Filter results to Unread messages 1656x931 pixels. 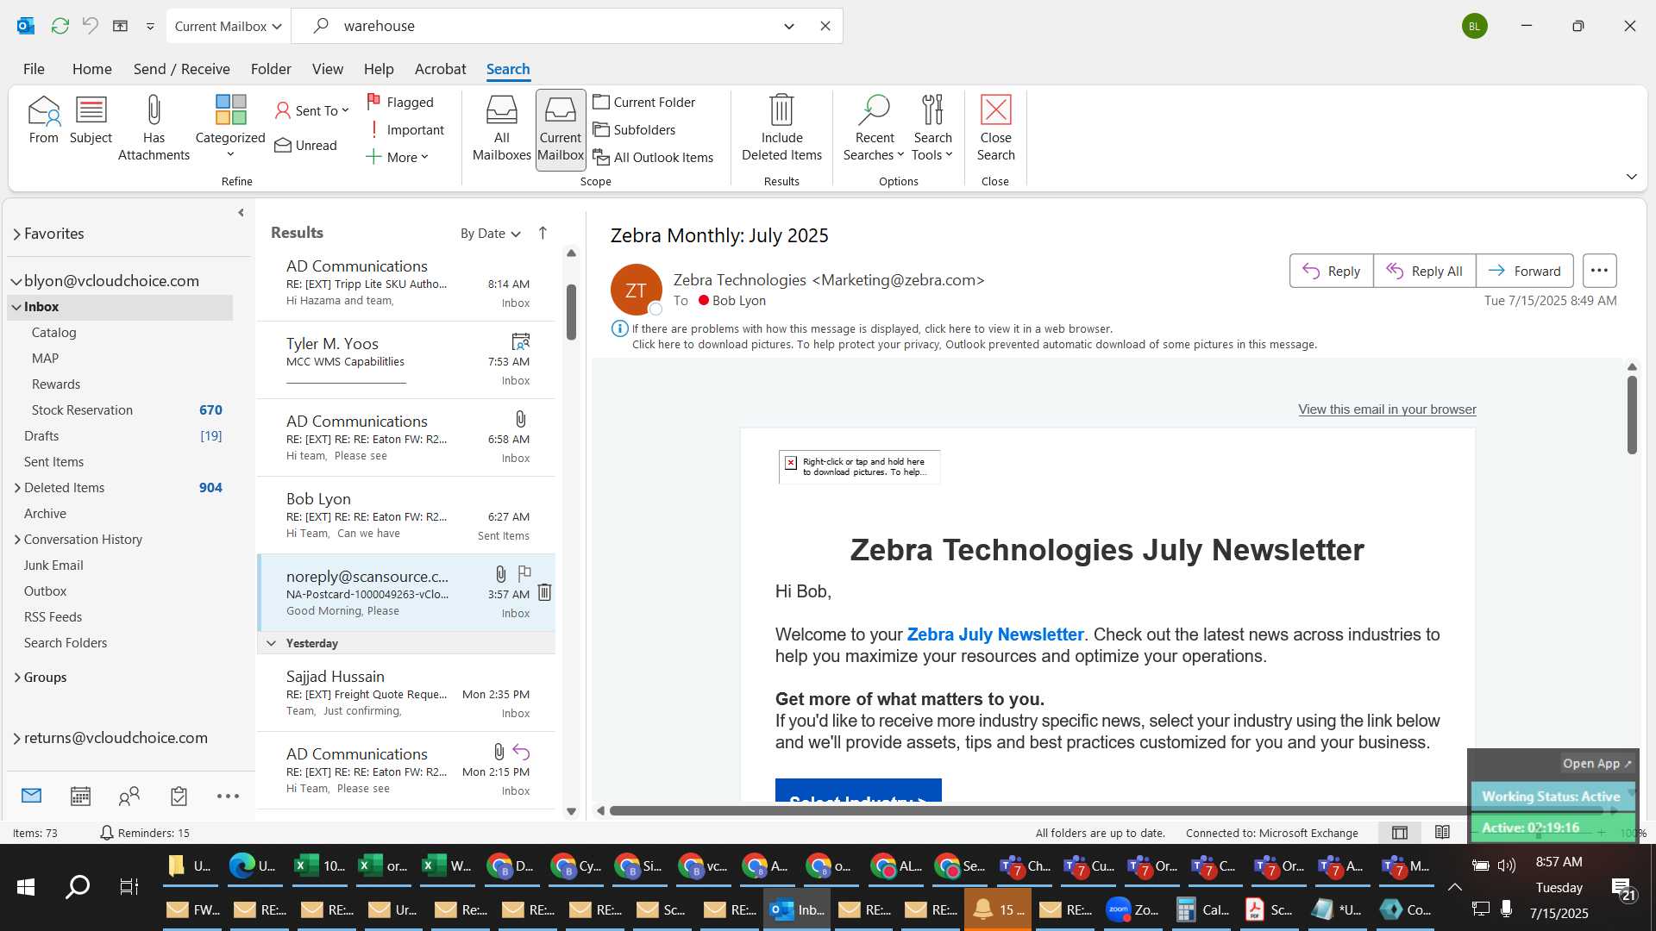(306, 145)
